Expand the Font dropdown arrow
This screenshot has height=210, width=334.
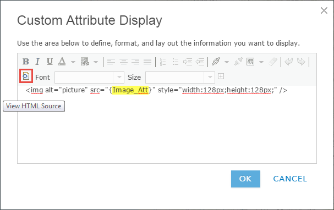(119, 78)
